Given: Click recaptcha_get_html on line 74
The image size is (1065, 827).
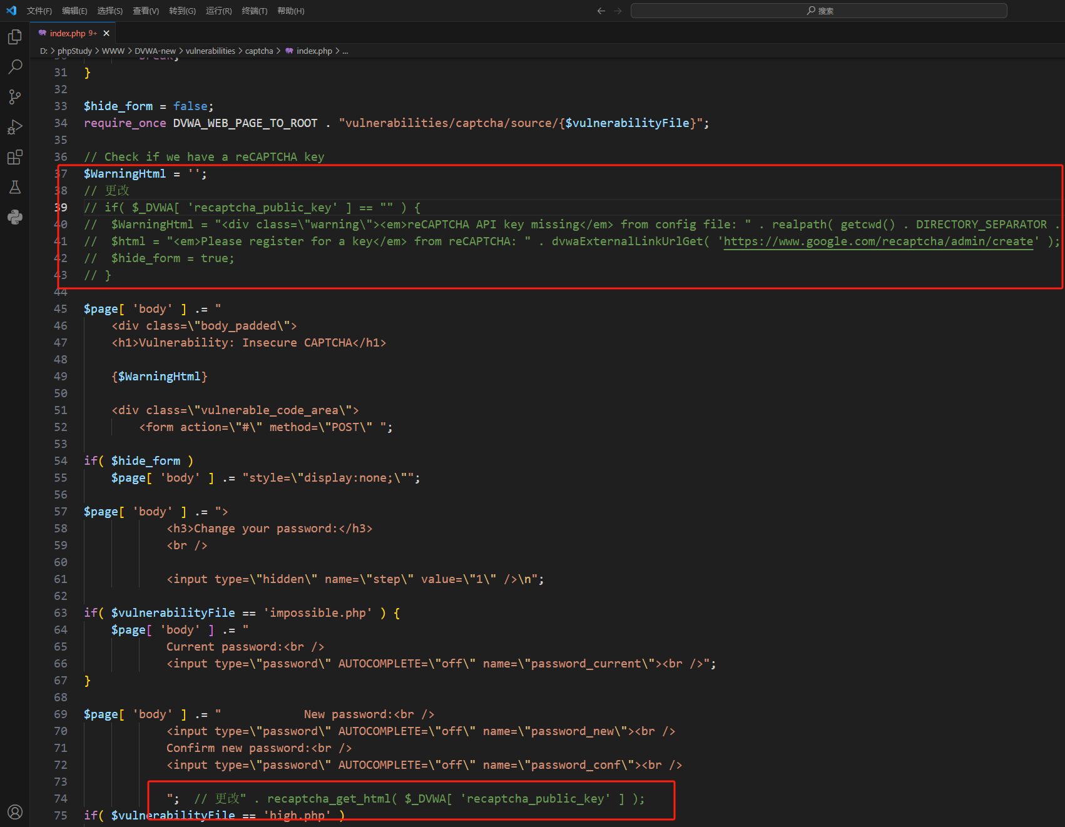Looking at the screenshot, I should pyautogui.click(x=329, y=799).
